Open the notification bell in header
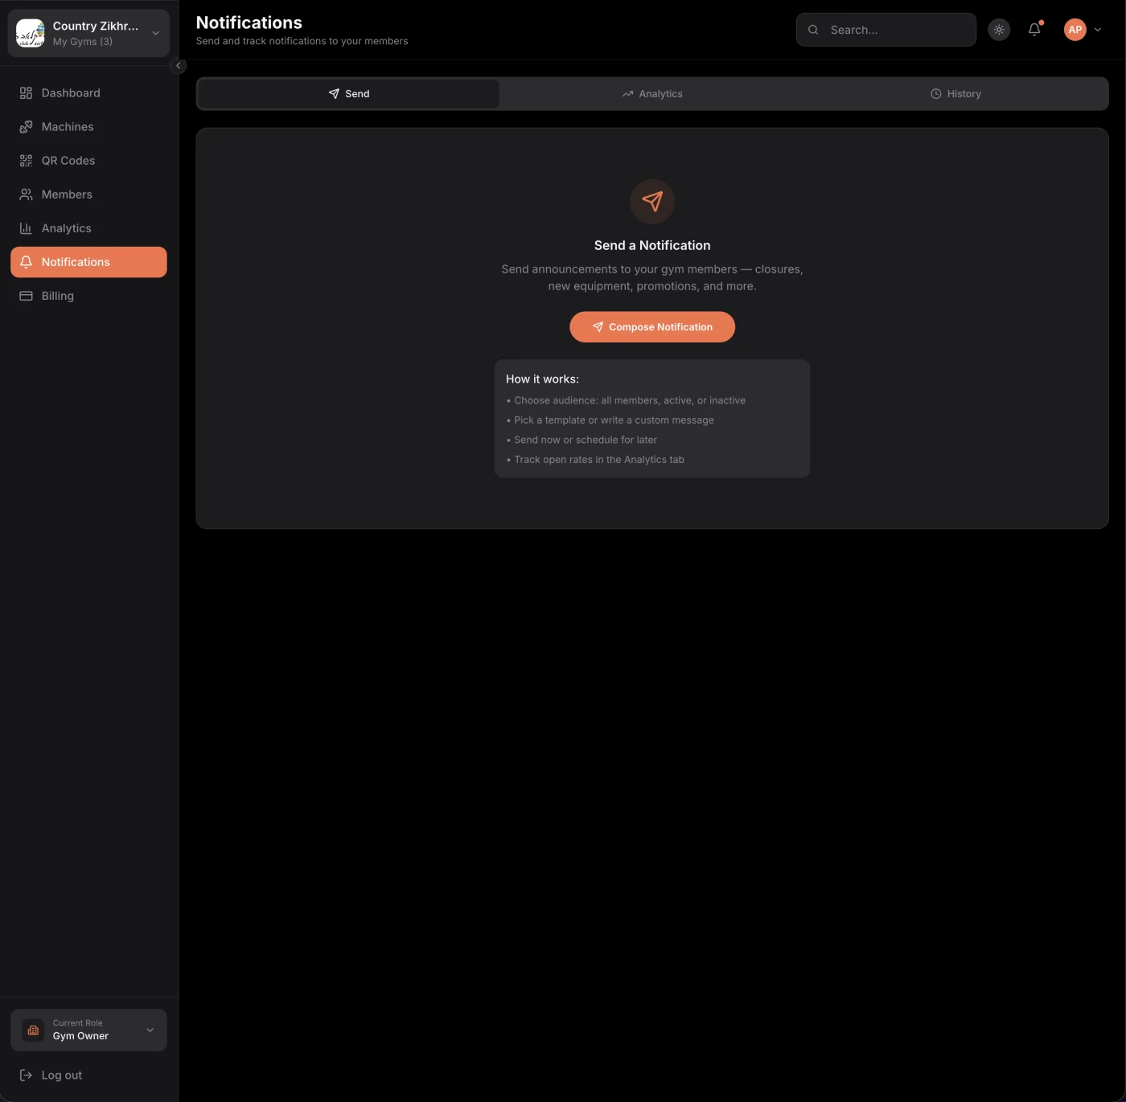Image resolution: width=1126 pixels, height=1102 pixels. pos(1034,30)
